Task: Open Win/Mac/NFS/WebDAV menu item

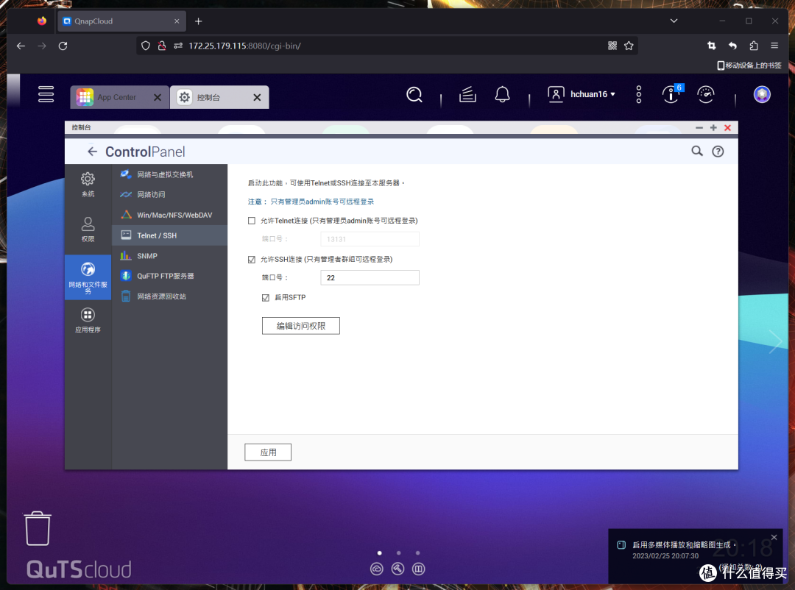Action: point(169,215)
